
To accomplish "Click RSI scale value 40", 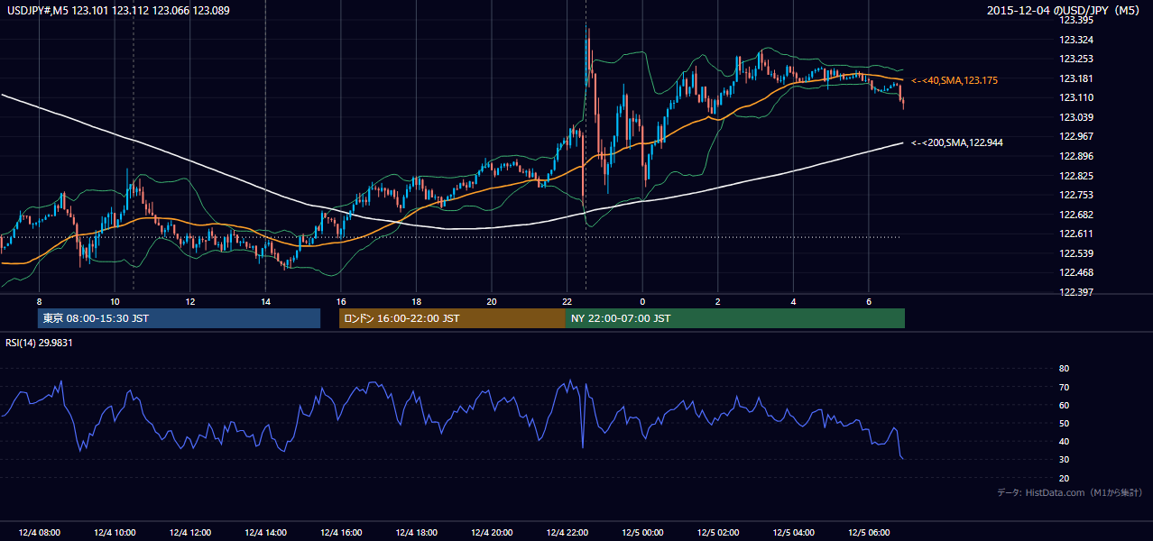I will point(1064,441).
